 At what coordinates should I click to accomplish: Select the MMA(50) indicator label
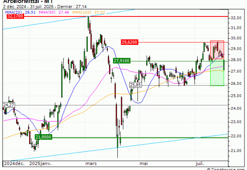click(47, 12)
